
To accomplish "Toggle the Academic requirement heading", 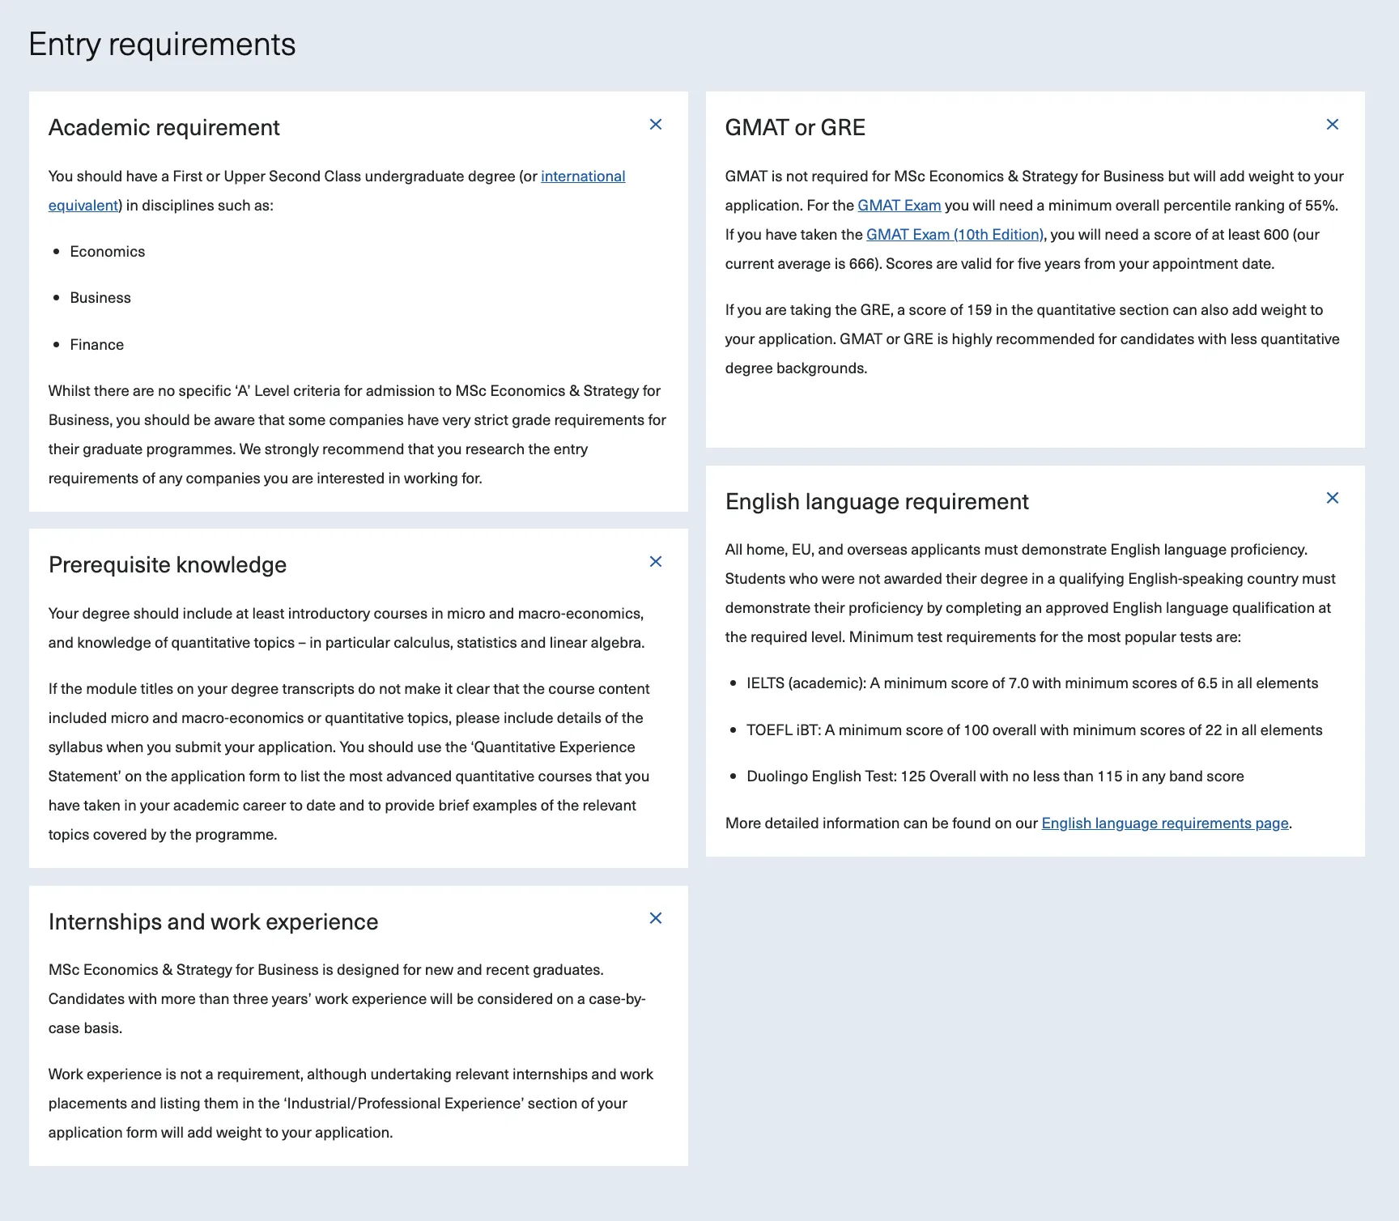I will 164,128.
